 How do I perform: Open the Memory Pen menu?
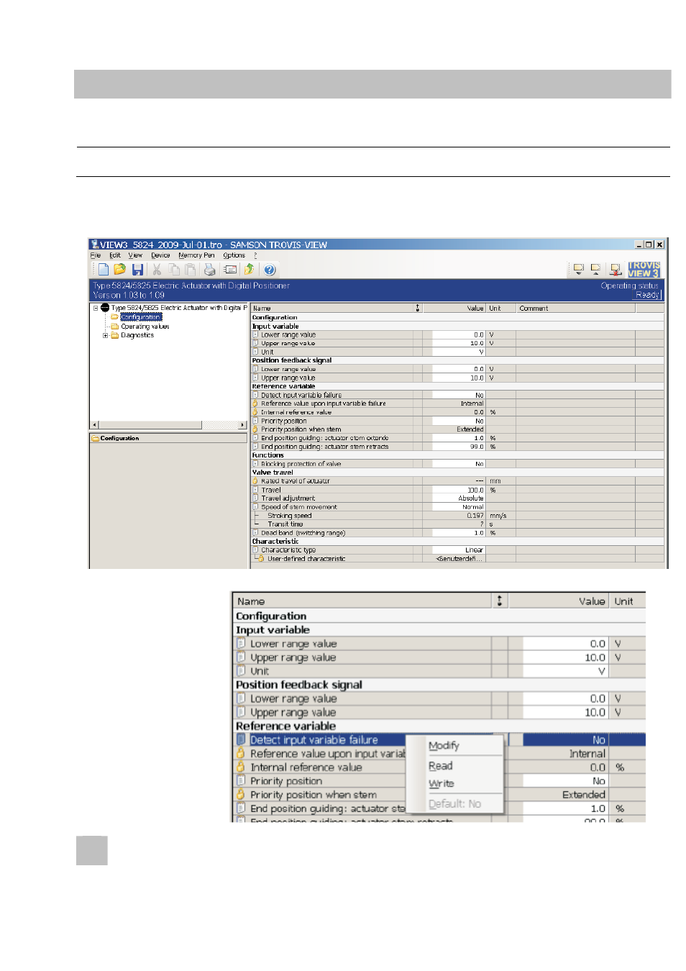point(196,255)
